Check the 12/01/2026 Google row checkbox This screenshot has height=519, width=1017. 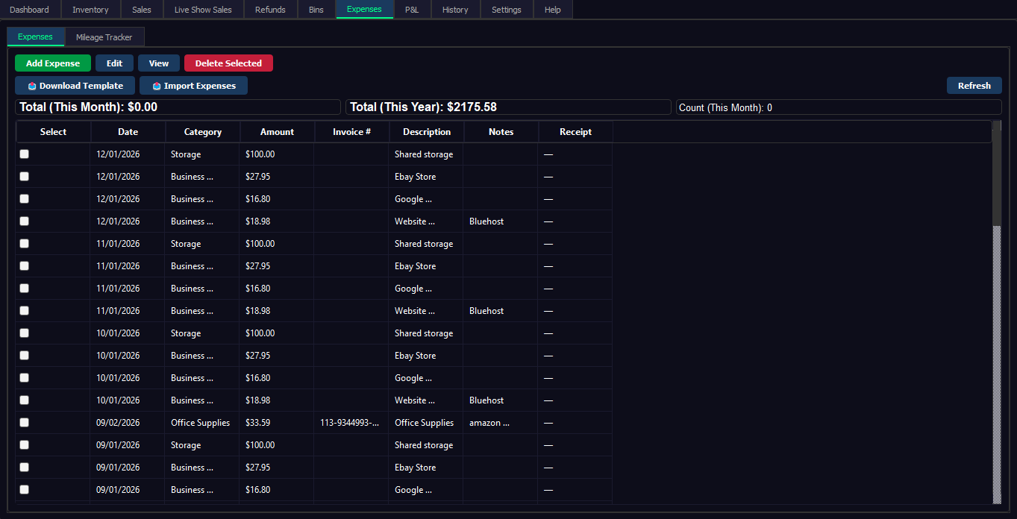[x=25, y=198]
